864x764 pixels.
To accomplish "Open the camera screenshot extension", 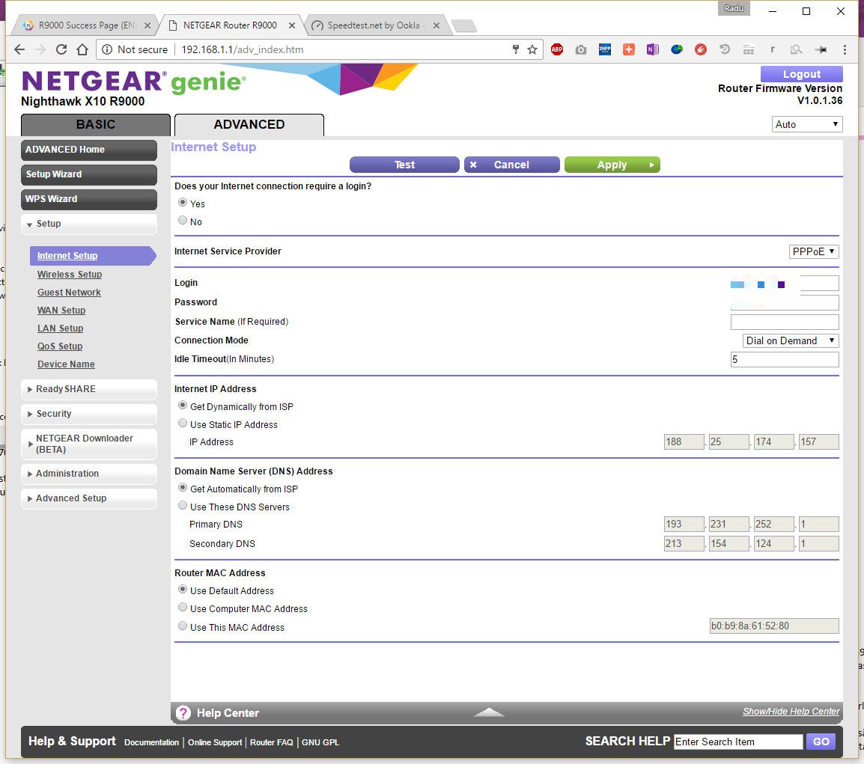I will [581, 49].
